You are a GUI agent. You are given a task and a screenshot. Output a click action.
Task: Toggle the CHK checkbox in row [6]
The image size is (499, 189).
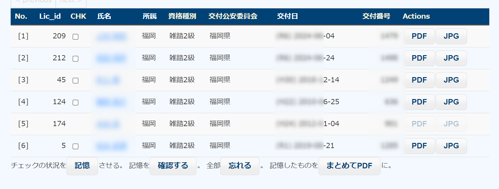point(76,146)
